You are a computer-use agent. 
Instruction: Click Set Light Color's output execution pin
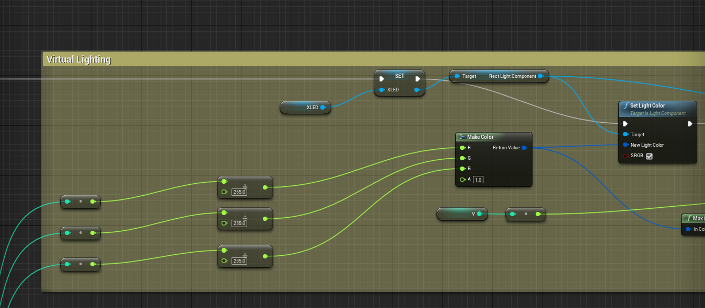(690, 124)
